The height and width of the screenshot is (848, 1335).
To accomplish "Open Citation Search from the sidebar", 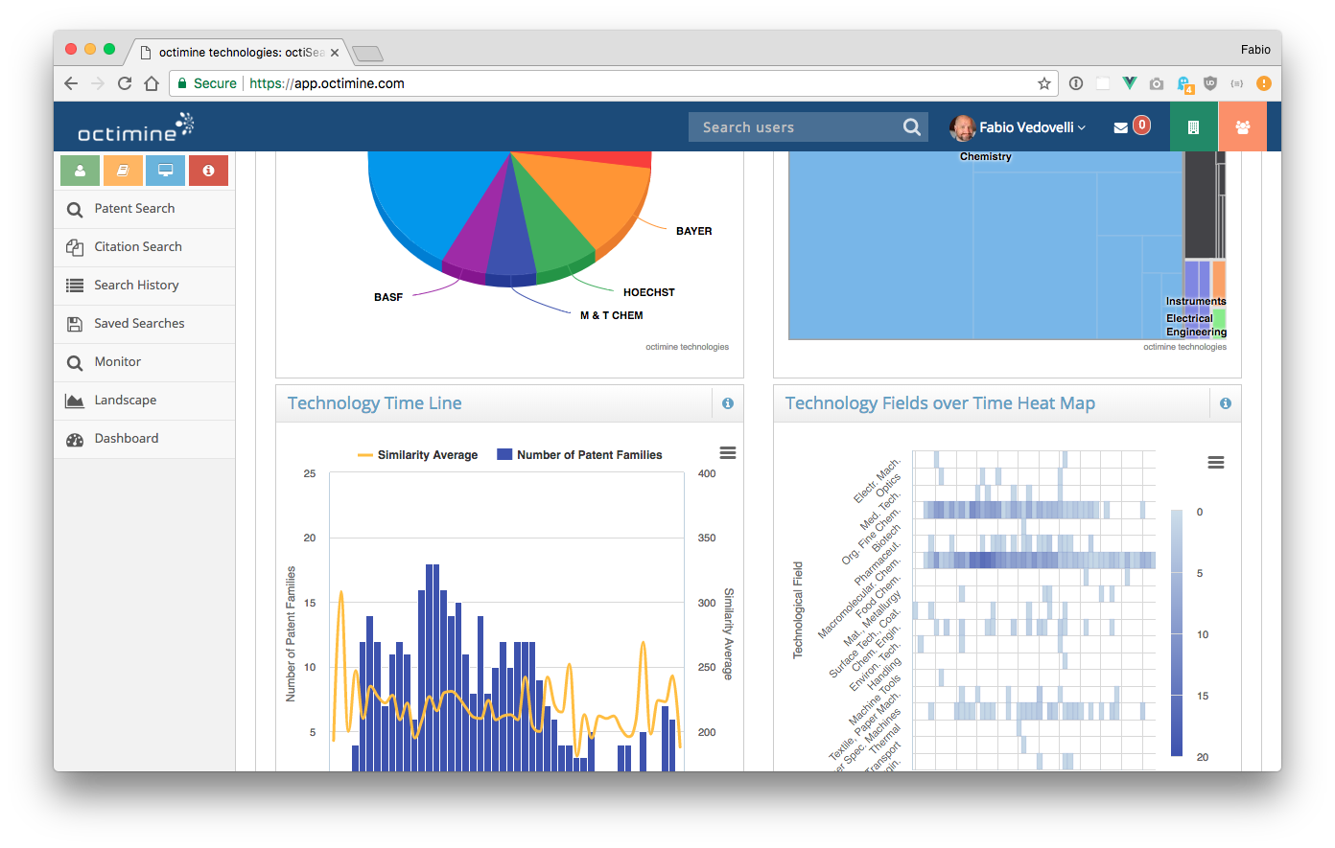I will coord(145,247).
